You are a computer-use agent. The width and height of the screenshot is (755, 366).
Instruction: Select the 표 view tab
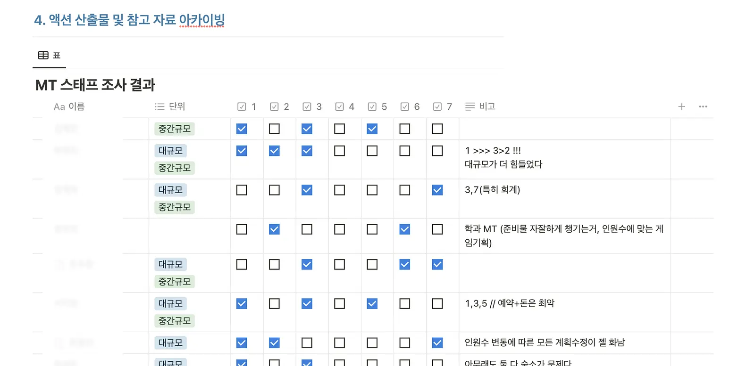point(50,55)
